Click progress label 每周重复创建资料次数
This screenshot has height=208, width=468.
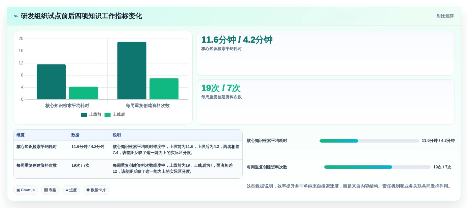(x=267, y=167)
